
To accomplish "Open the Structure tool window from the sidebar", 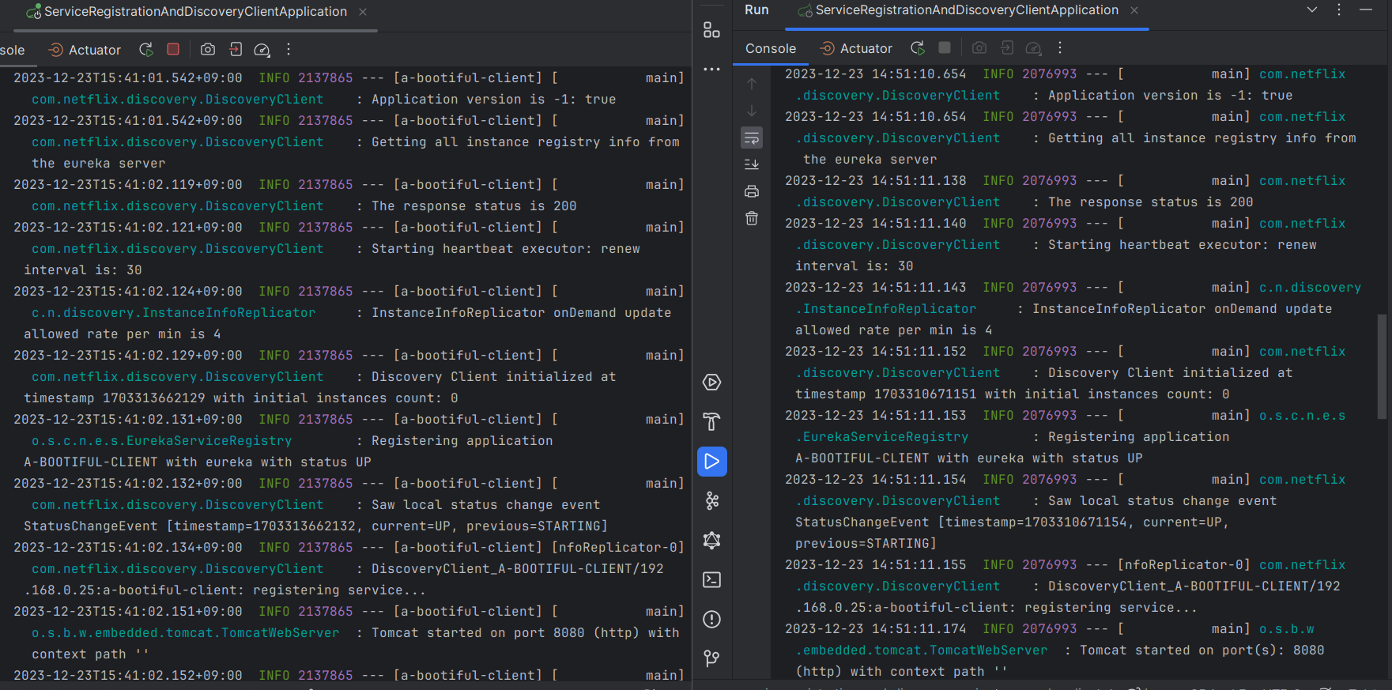I will point(711,30).
